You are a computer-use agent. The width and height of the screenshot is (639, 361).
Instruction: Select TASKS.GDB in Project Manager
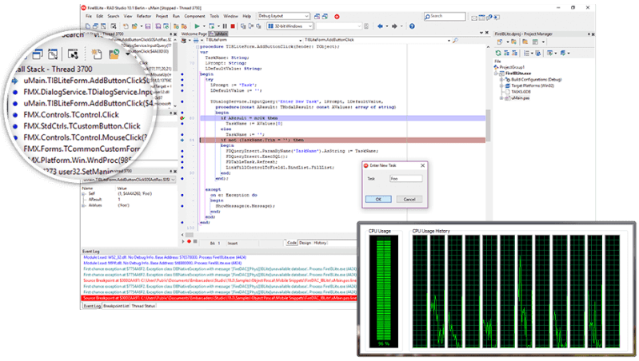[521, 92]
